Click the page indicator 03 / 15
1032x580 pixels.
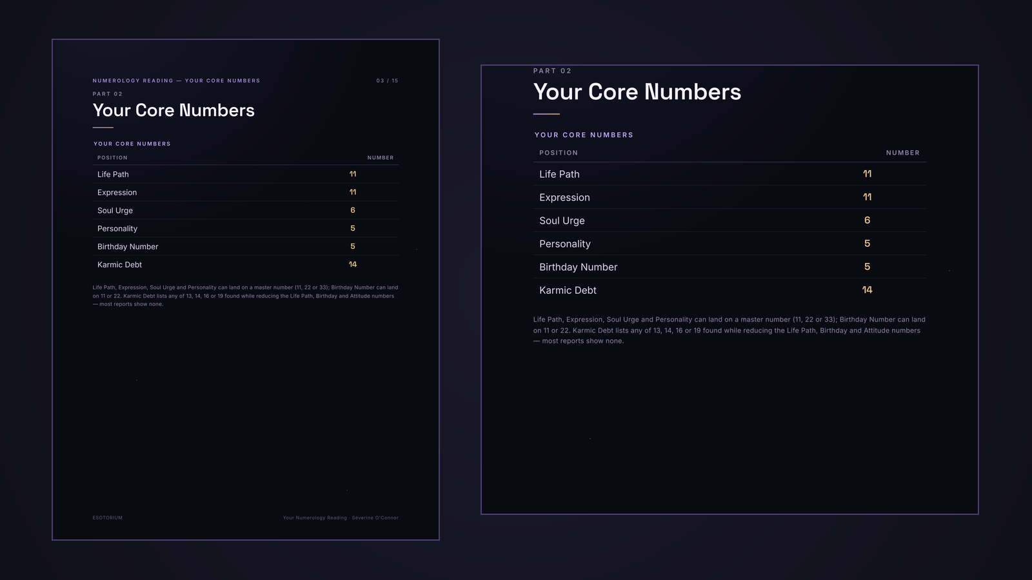tap(387, 81)
